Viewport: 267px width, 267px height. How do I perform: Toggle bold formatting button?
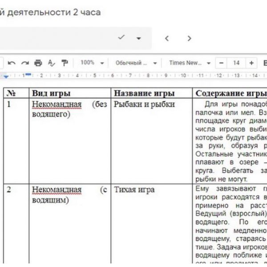coord(264,63)
